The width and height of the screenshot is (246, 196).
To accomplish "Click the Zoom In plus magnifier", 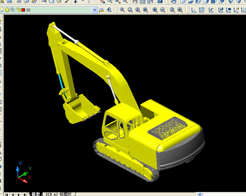I will click(155, 10).
